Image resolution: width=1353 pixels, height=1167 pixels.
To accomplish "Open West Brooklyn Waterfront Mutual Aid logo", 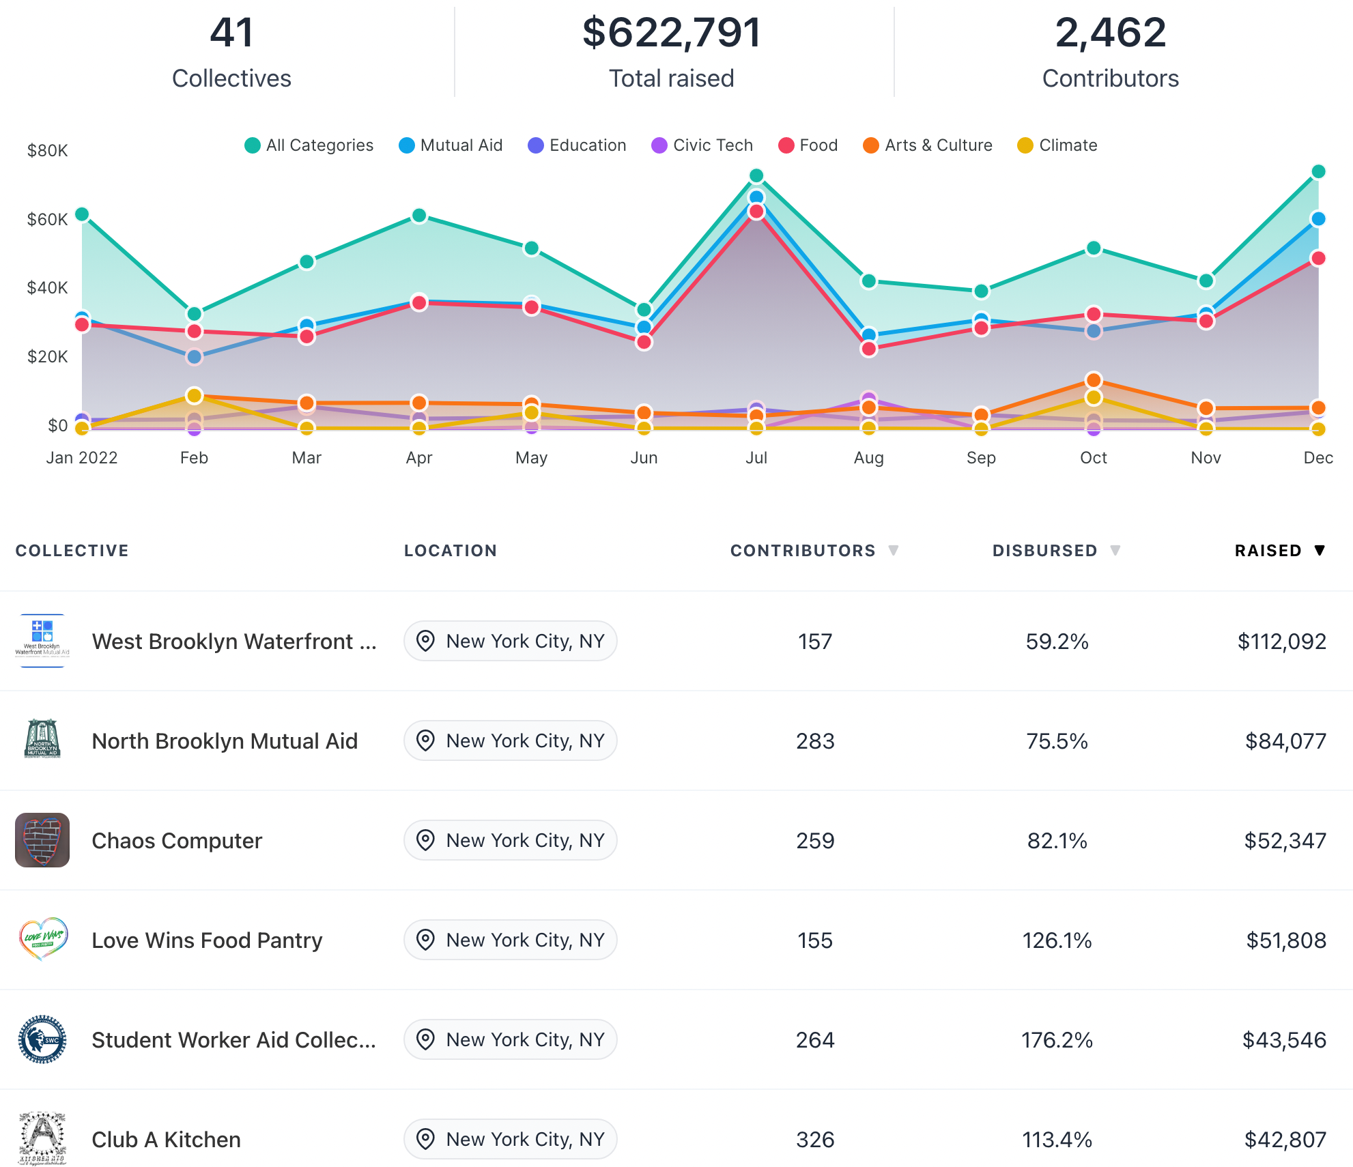I will (x=42, y=641).
